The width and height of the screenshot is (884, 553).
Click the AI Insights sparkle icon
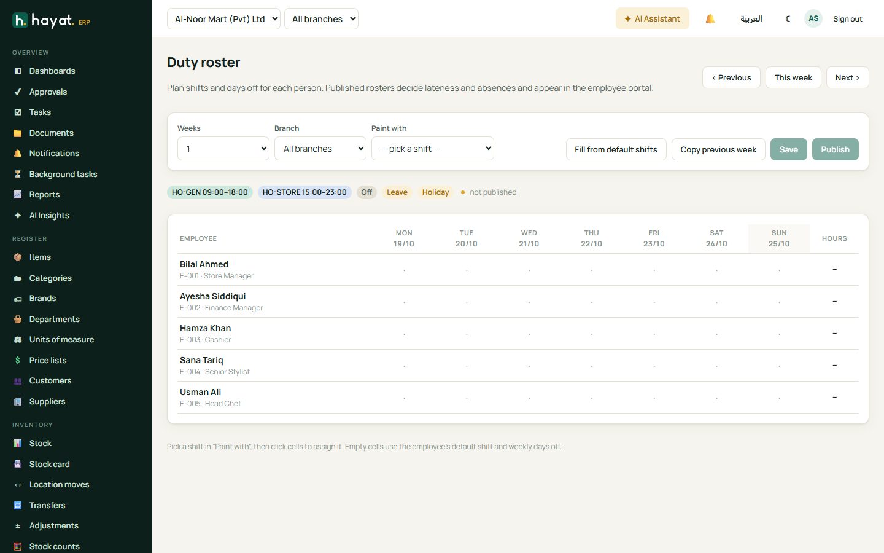pyautogui.click(x=18, y=216)
